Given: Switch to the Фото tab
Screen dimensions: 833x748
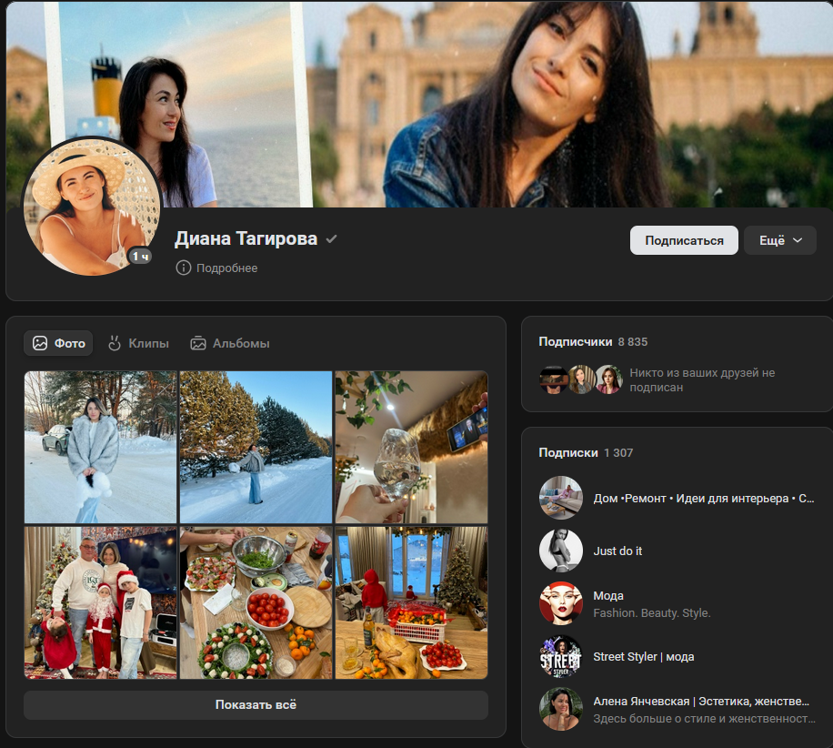Looking at the screenshot, I should click(x=59, y=343).
